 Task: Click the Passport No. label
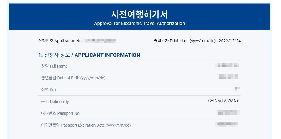(61, 113)
